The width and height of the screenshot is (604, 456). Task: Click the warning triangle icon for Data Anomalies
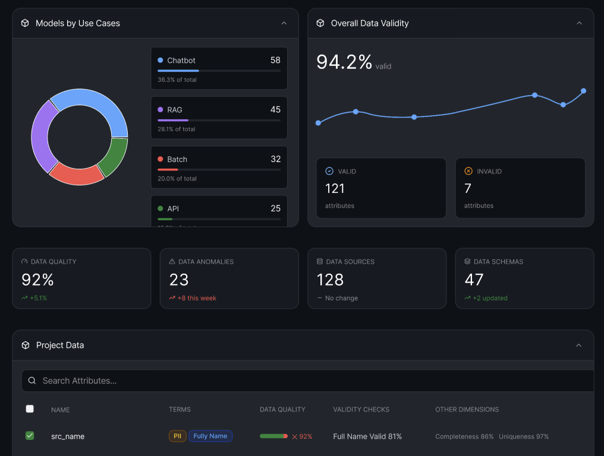[172, 261]
